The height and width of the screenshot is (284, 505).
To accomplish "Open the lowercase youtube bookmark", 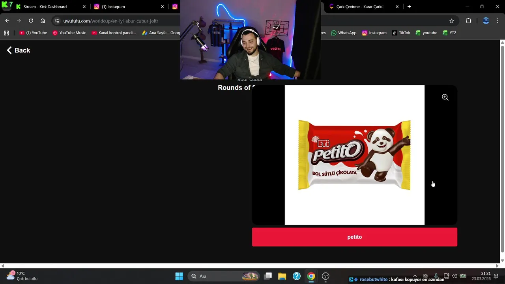I will pyautogui.click(x=426, y=33).
